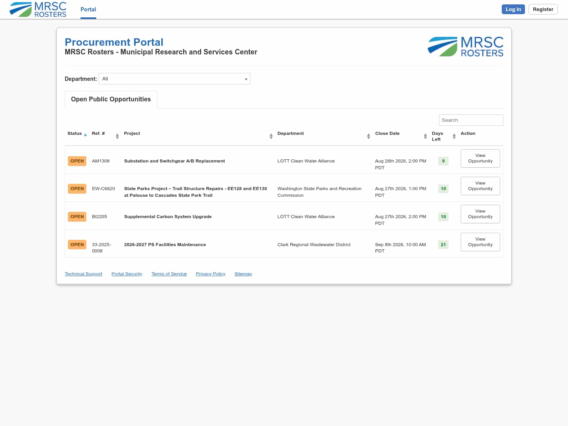Screen dimensions: 568x426
Task: Sort table by Close Date column arrows
Action: click(425, 136)
